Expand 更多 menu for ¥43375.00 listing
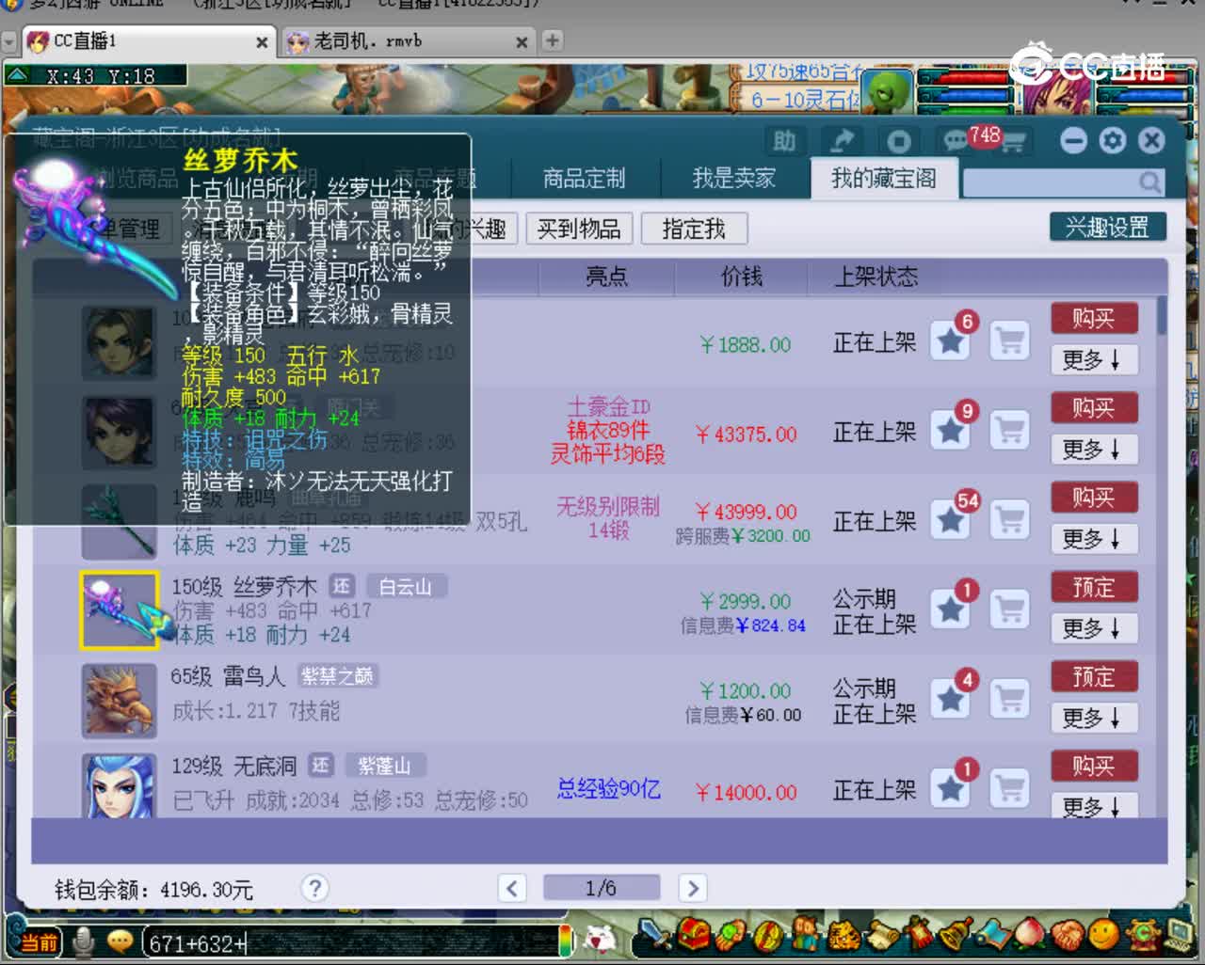The height and width of the screenshot is (965, 1205). pyautogui.click(x=1094, y=450)
